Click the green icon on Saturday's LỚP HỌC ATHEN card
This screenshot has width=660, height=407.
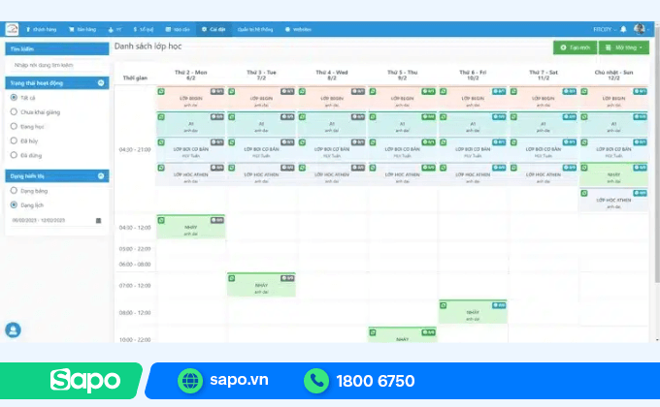(x=513, y=168)
